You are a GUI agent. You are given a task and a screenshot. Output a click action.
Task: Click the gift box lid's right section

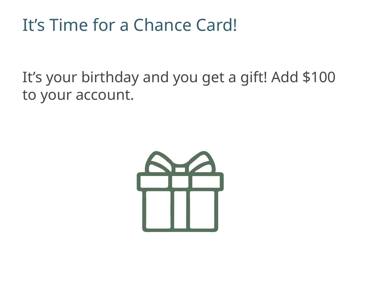206,181
